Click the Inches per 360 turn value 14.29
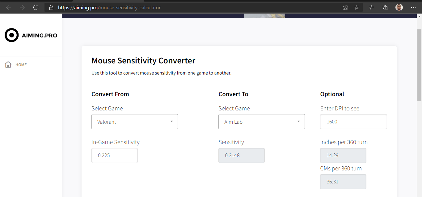The image size is (422, 197). [x=343, y=155]
